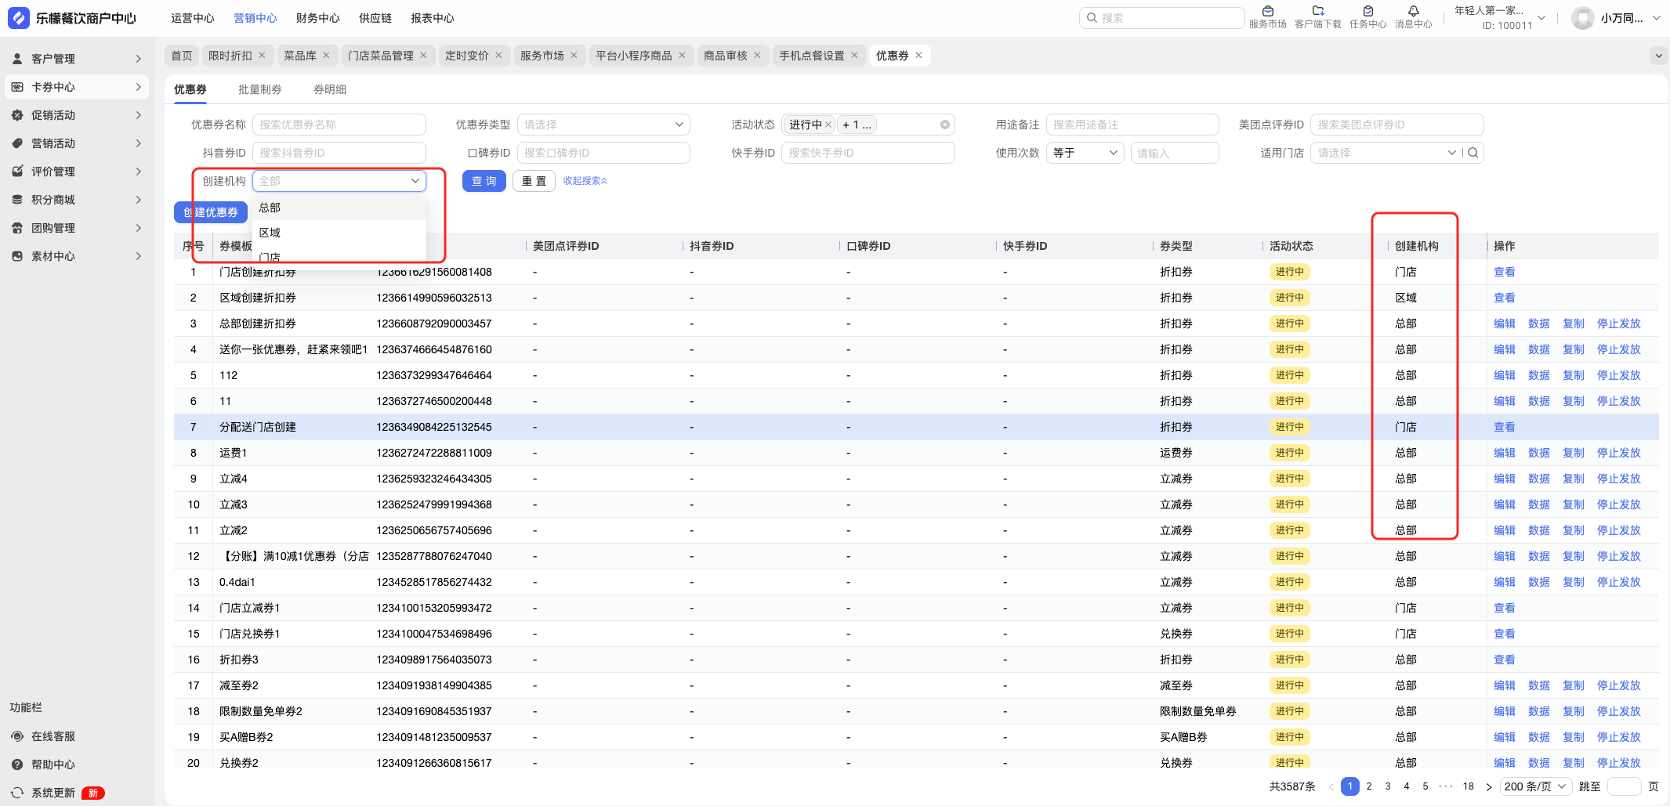Open the 任务中心 icon
This screenshot has height=806, width=1670.
(1368, 12)
